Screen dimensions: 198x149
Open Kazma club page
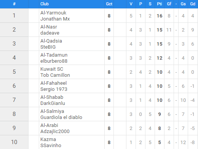coord(48,139)
